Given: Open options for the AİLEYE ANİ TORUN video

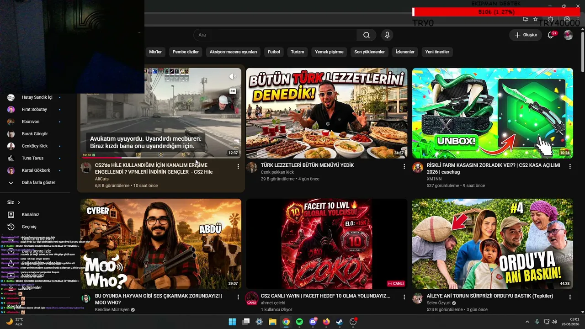Looking at the screenshot, I should pos(570,297).
